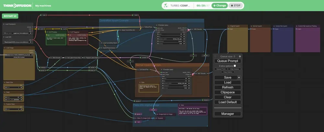This screenshot has height=132, width=324.
Task: Click the rocket icon beside TURBO
Action: click(166, 6)
